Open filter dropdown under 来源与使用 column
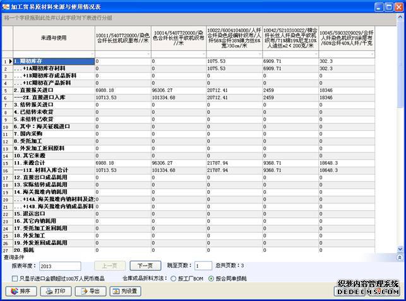This screenshot has width=406, height=301. point(91,54)
